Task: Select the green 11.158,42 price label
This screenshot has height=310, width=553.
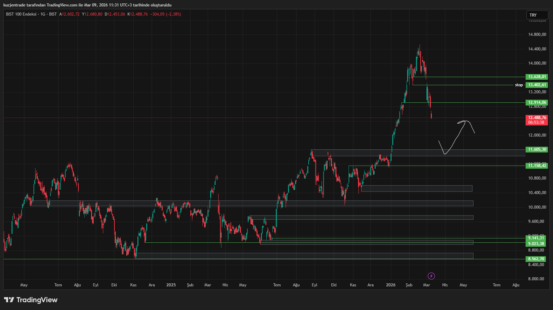Action: tap(537, 165)
